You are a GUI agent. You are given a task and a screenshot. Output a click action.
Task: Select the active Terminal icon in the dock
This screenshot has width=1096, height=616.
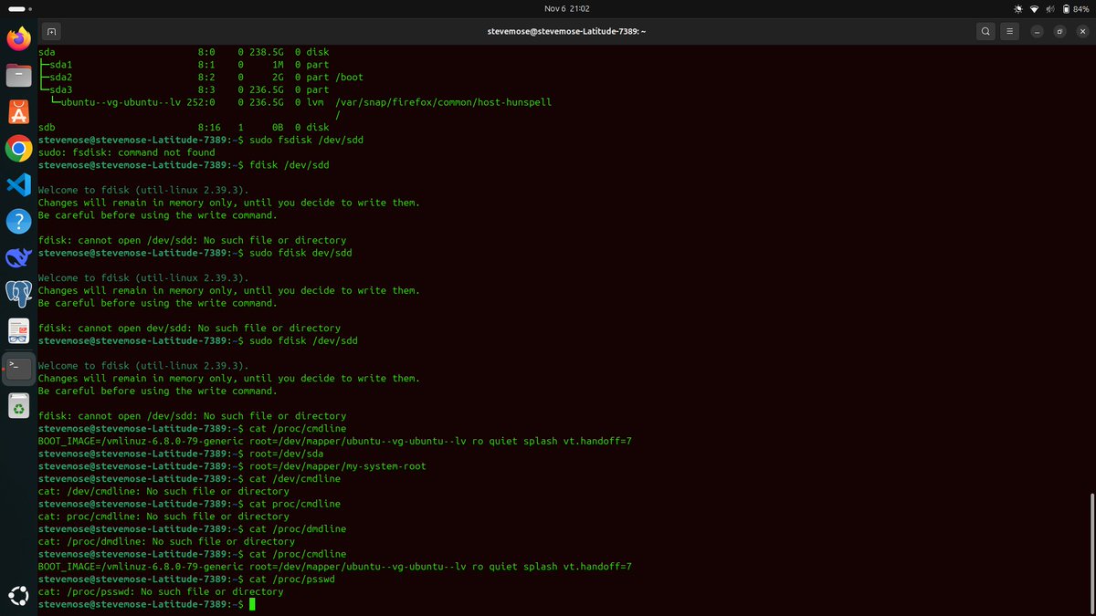(18, 368)
